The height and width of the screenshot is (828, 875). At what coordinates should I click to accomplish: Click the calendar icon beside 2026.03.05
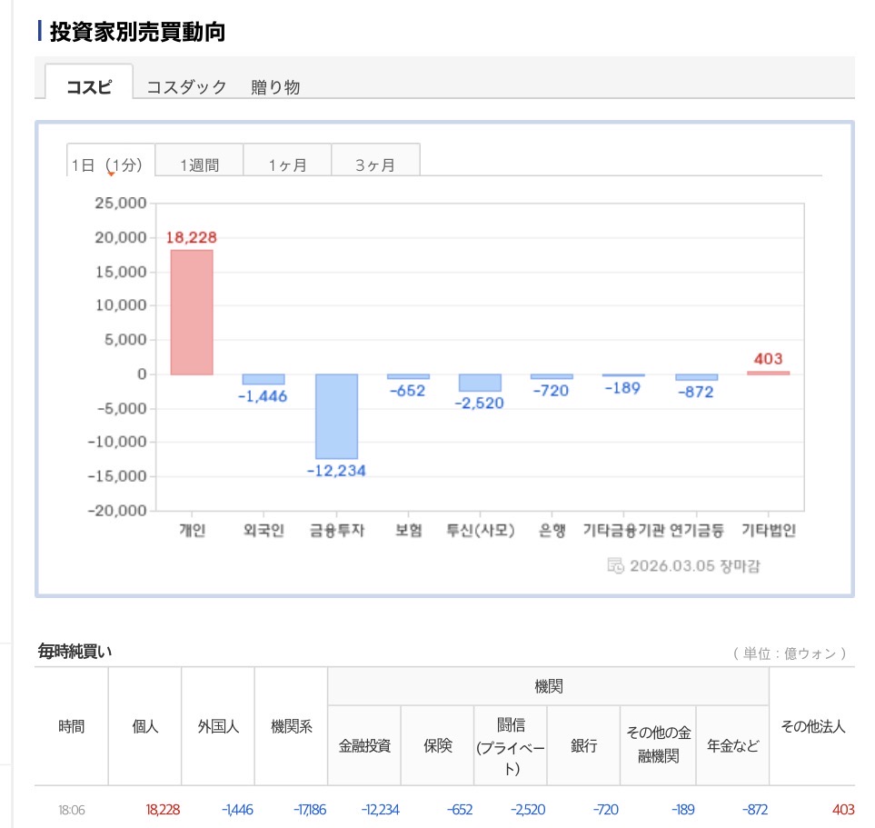(615, 565)
